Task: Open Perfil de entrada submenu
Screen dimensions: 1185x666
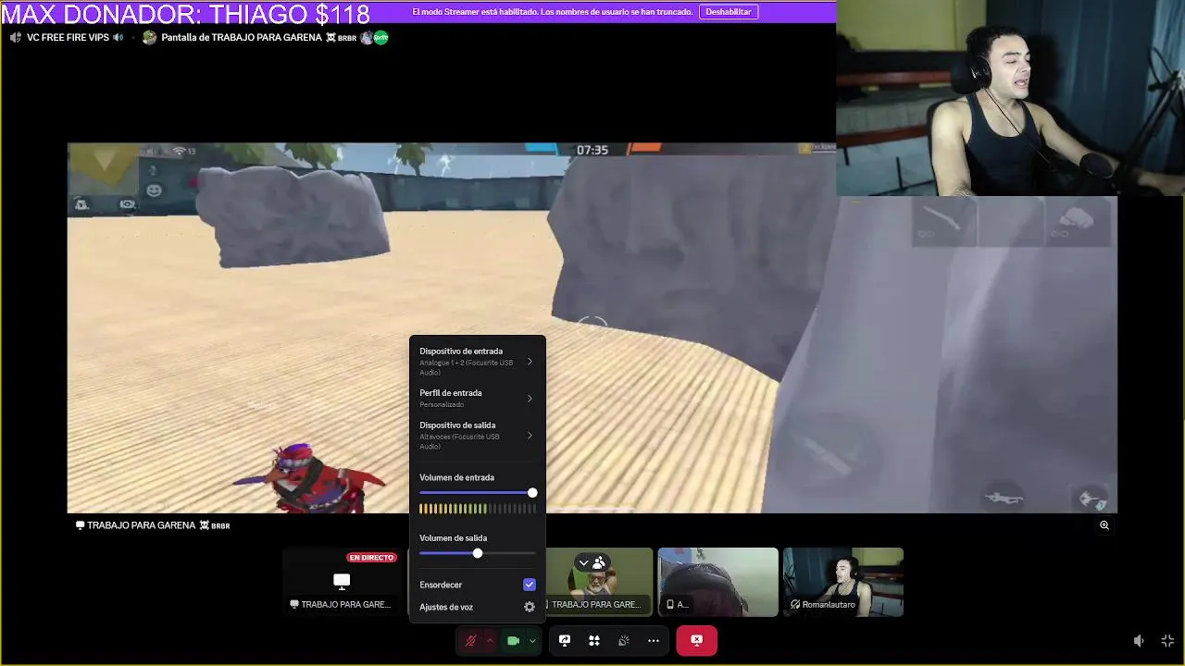Action: point(477,398)
